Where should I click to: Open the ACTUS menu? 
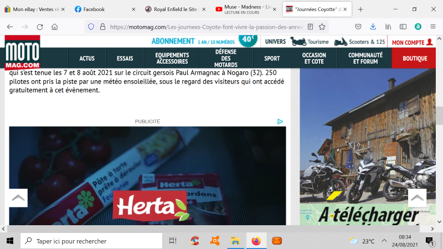click(87, 59)
